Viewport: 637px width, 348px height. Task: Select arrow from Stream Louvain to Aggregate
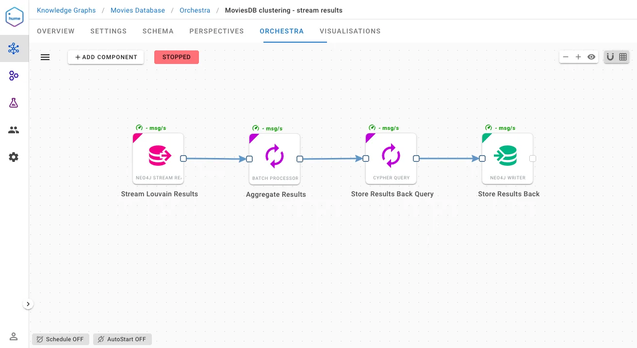click(216, 158)
